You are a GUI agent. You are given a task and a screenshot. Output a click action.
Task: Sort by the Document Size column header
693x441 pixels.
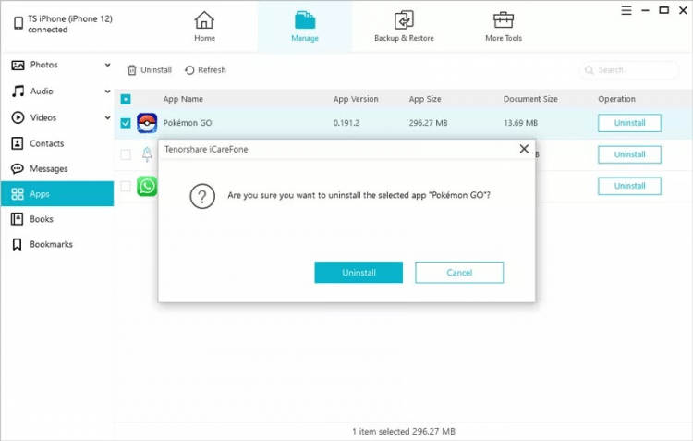tap(530, 99)
